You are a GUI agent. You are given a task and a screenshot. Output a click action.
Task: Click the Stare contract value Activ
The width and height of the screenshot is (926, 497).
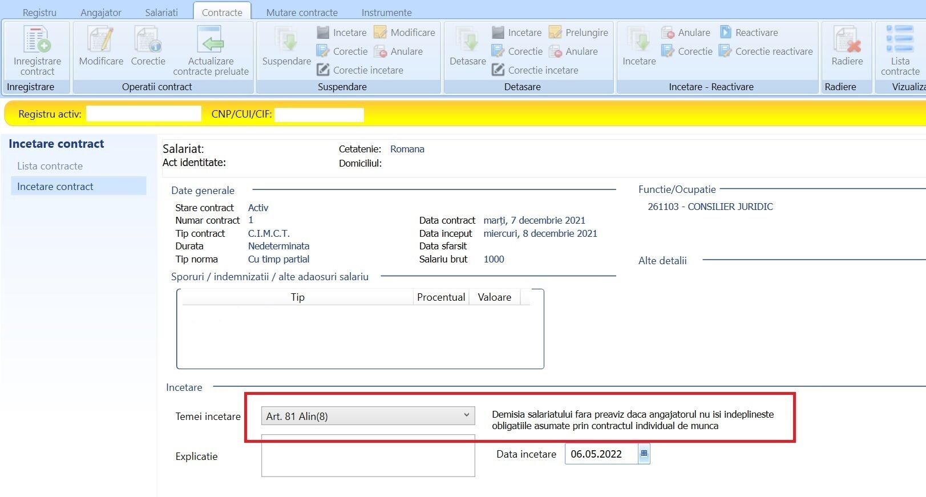[258, 208]
